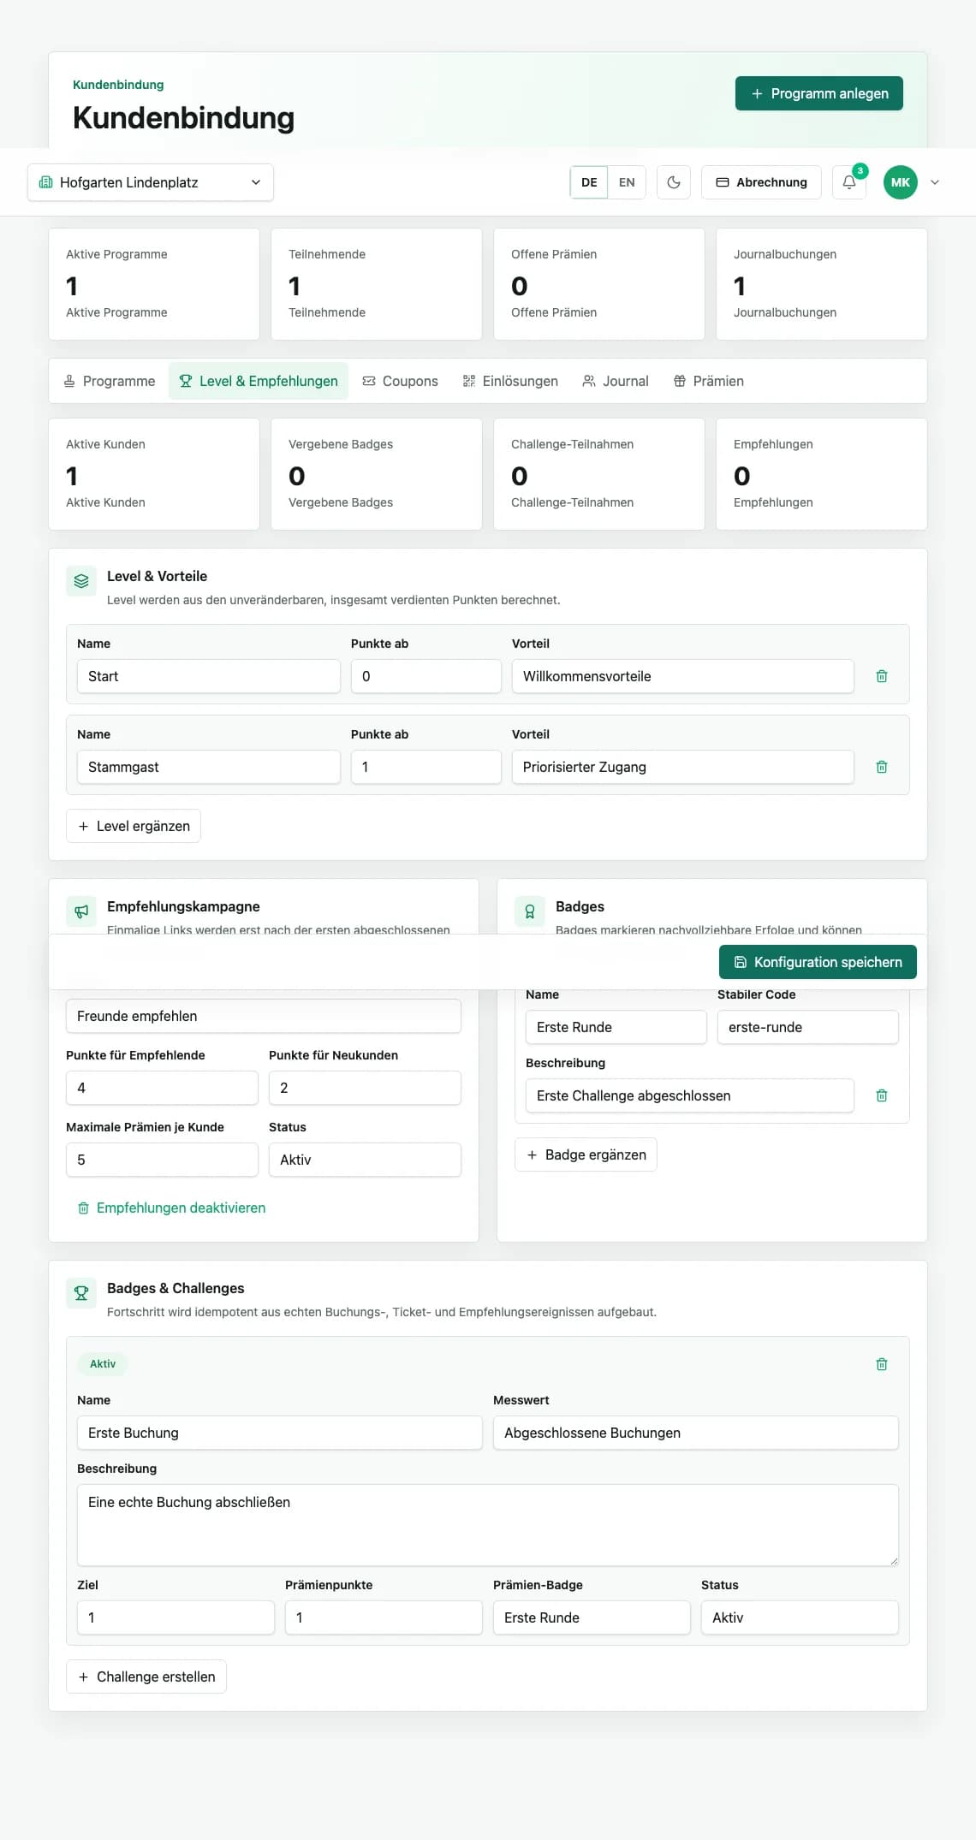The image size is (976, 1840).
Task: Click the Offene Prämien stat card
Action: (x=599, y=284)
